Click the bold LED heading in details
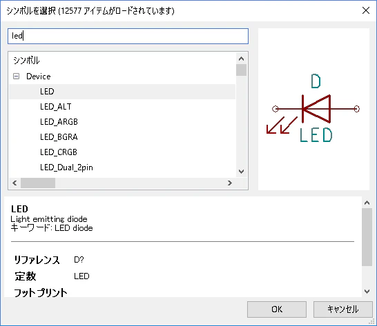Screen dimensions: 377x326 (x=19, y=209)
